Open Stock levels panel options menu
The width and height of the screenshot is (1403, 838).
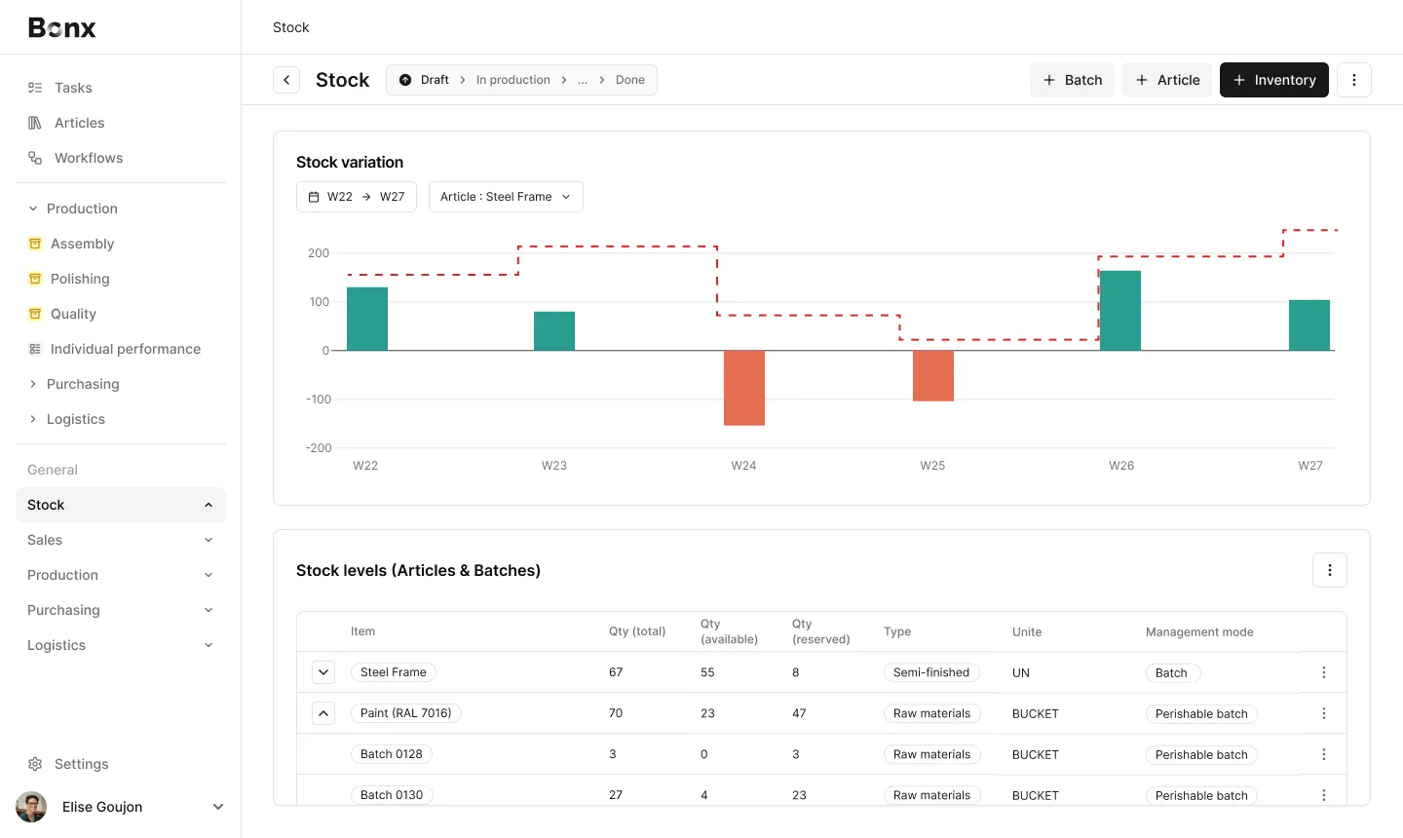pyautogui.click(x=1330, y=570)
